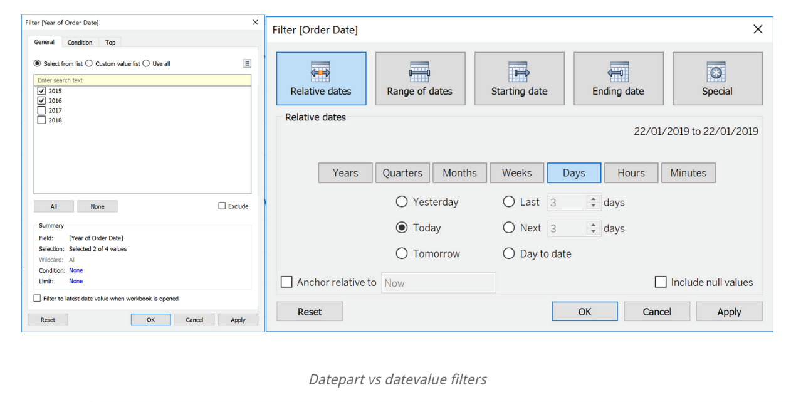Switch to the Top tab
796x402 pixels.
tap(110, 43)
